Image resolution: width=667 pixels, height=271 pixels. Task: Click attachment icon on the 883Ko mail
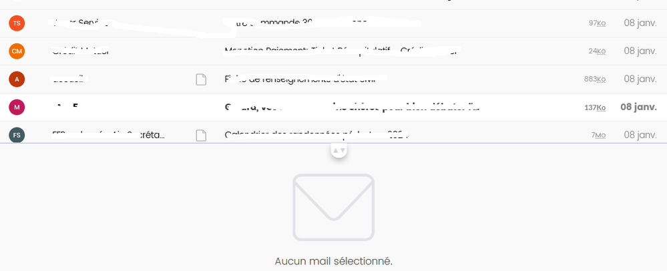pos(201,79)
